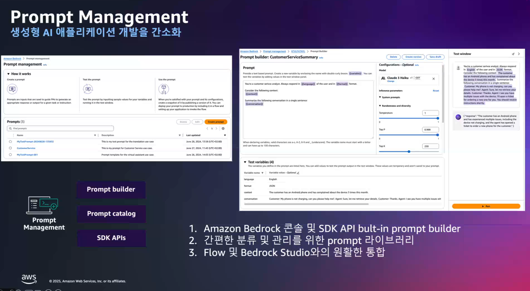Sort prompts by Name column arrow
The image size is (530, 291).
tap(95, 135)
